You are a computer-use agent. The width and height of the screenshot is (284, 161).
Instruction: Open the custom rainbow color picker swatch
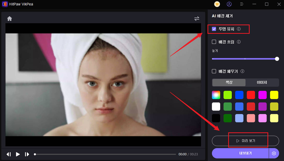[x=216, y=95]
